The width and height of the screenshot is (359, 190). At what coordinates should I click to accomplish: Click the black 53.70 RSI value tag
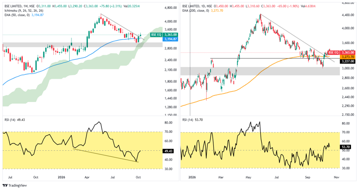coord(346,147)
